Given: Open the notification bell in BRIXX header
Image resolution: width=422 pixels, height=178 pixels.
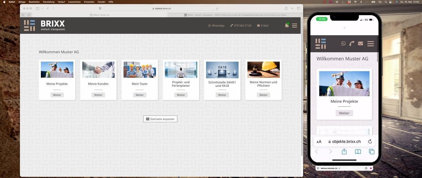Looking at the screenshot, I should click(x=287, y=25).
